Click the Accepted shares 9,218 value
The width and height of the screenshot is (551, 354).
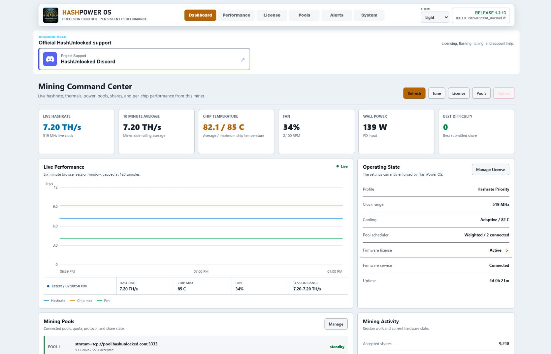point(504,344)
